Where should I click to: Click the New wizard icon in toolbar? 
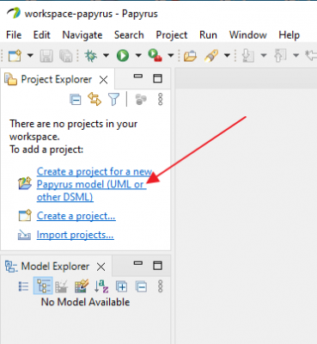15,55
